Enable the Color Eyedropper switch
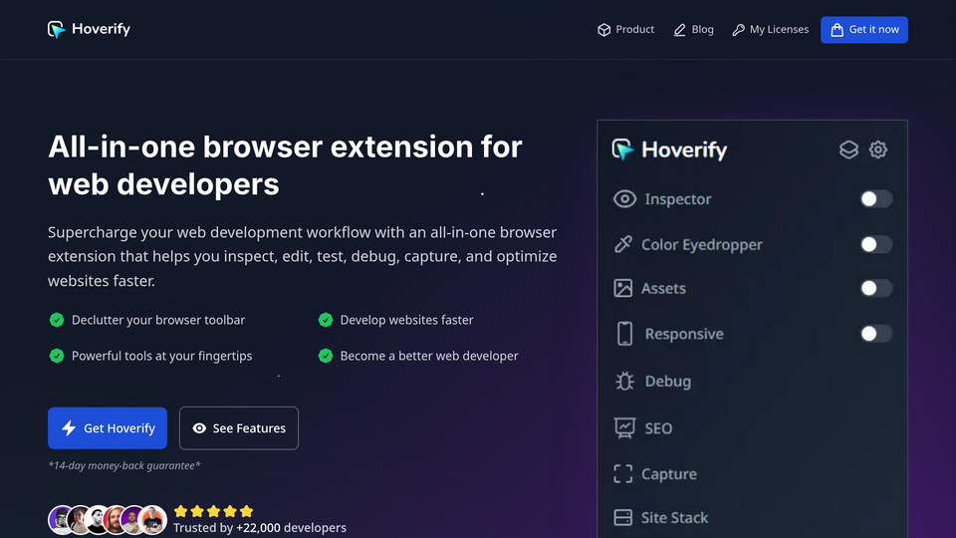The height and width of the screenshot is (538, 956). click(876, 245)
